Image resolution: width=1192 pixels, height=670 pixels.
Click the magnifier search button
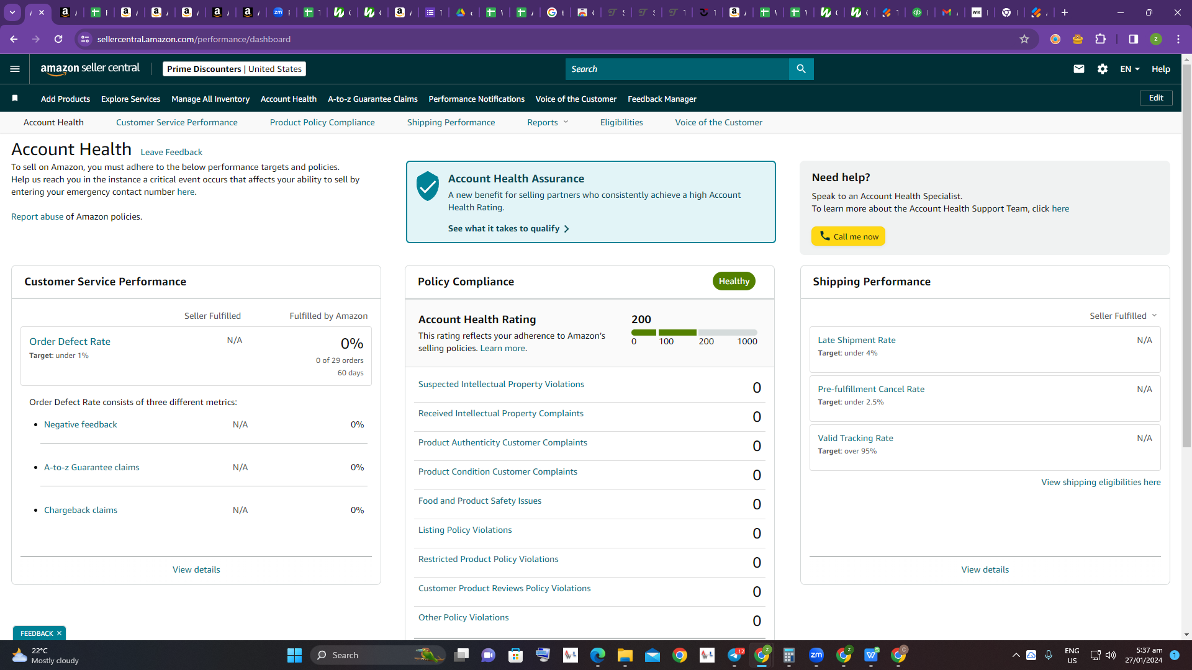click(801, 69)
